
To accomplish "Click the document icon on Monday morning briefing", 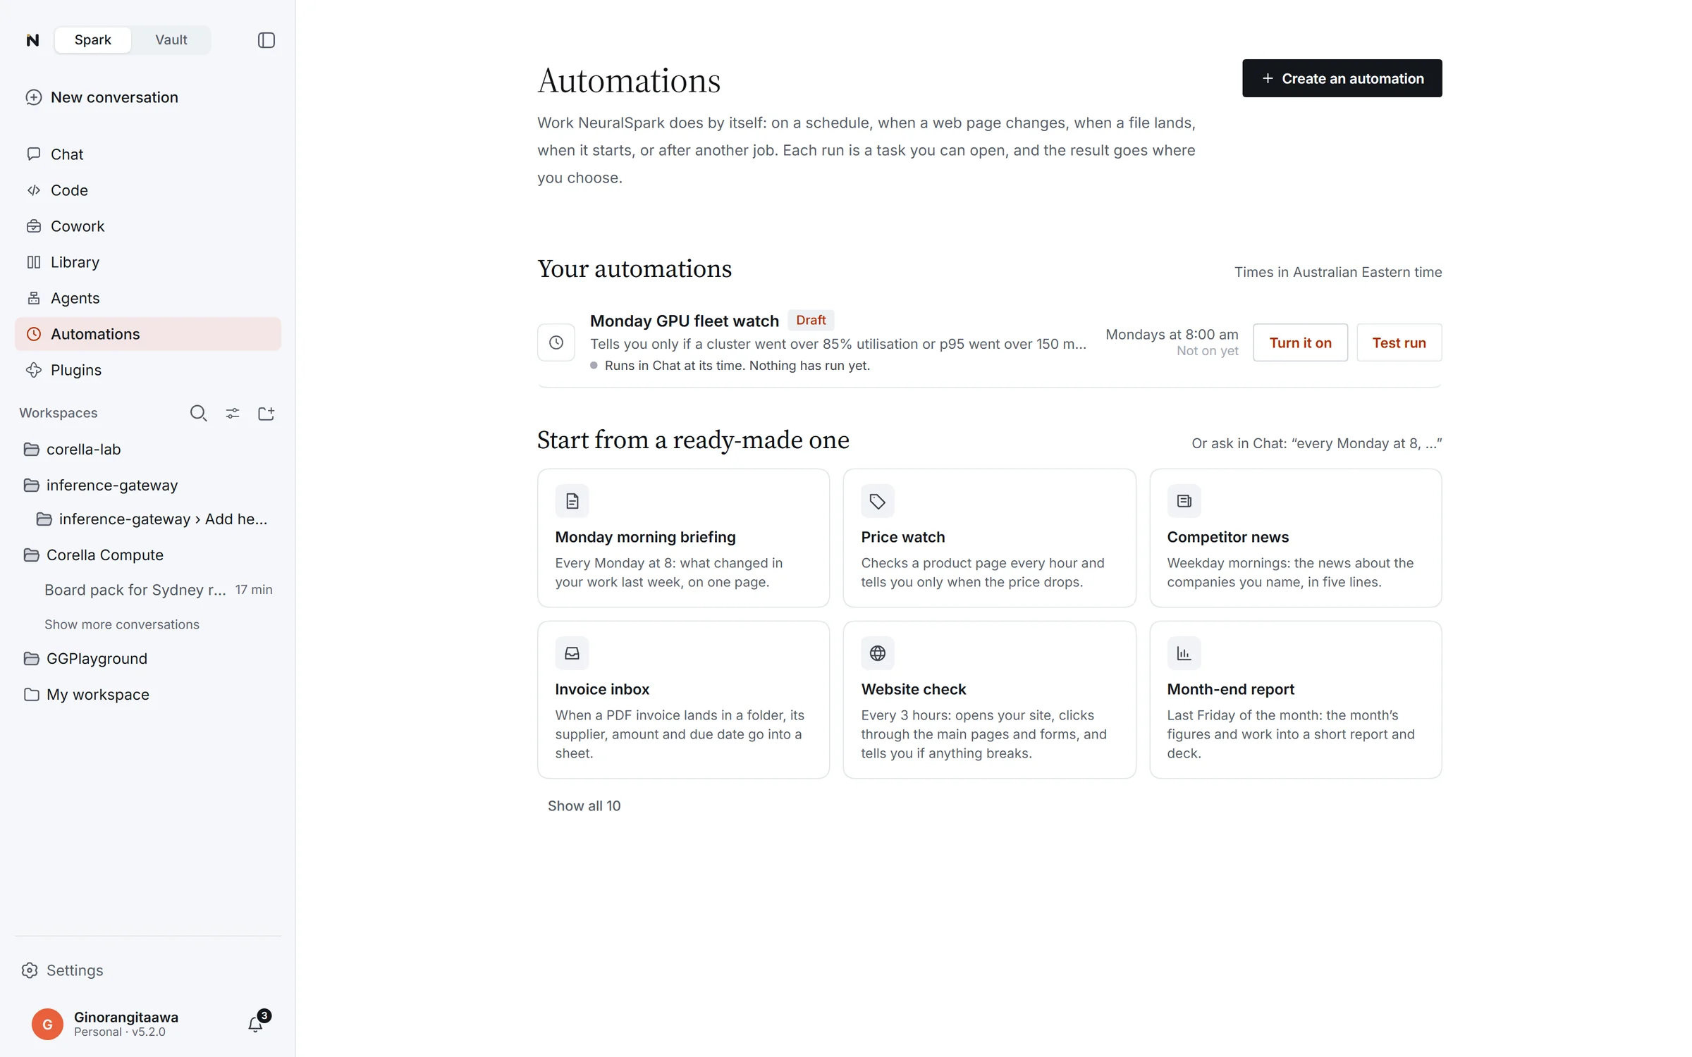I will click(x=572, y=501).
